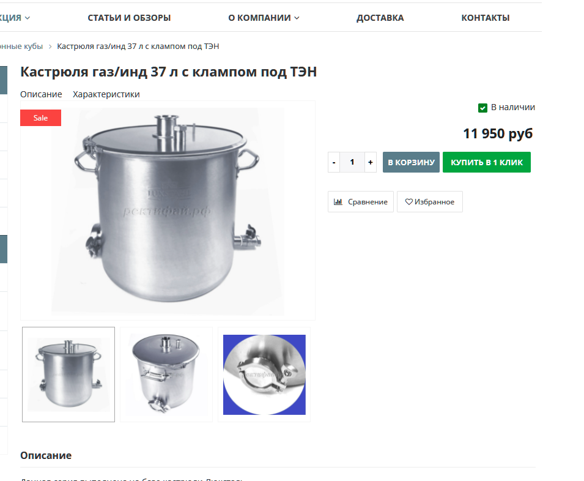The width and height of the screenshot is (584, 481).
Task: Click the heart icon for Избранное
Action: point(408,201)
